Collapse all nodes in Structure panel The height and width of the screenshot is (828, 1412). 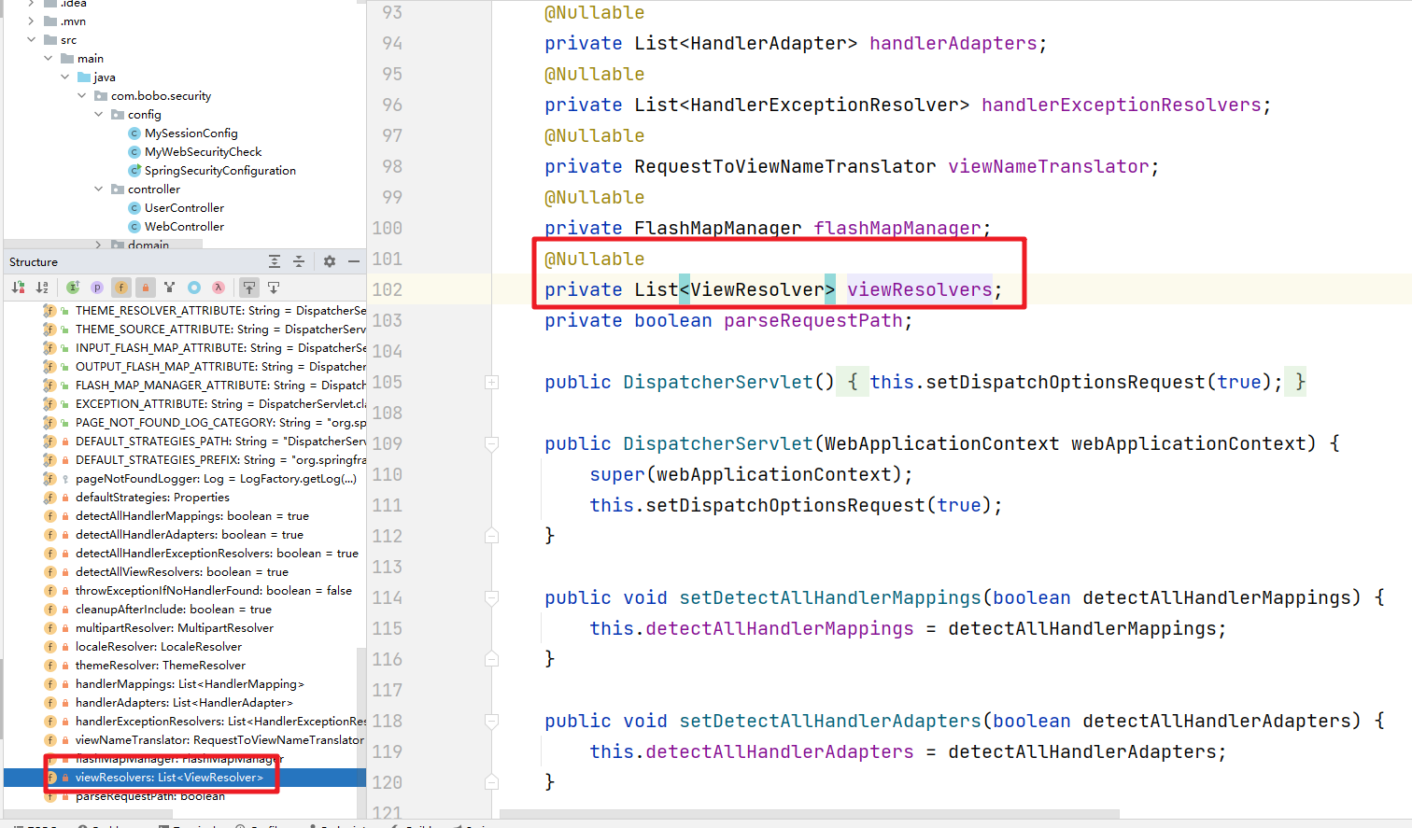[x=299, y=261]
